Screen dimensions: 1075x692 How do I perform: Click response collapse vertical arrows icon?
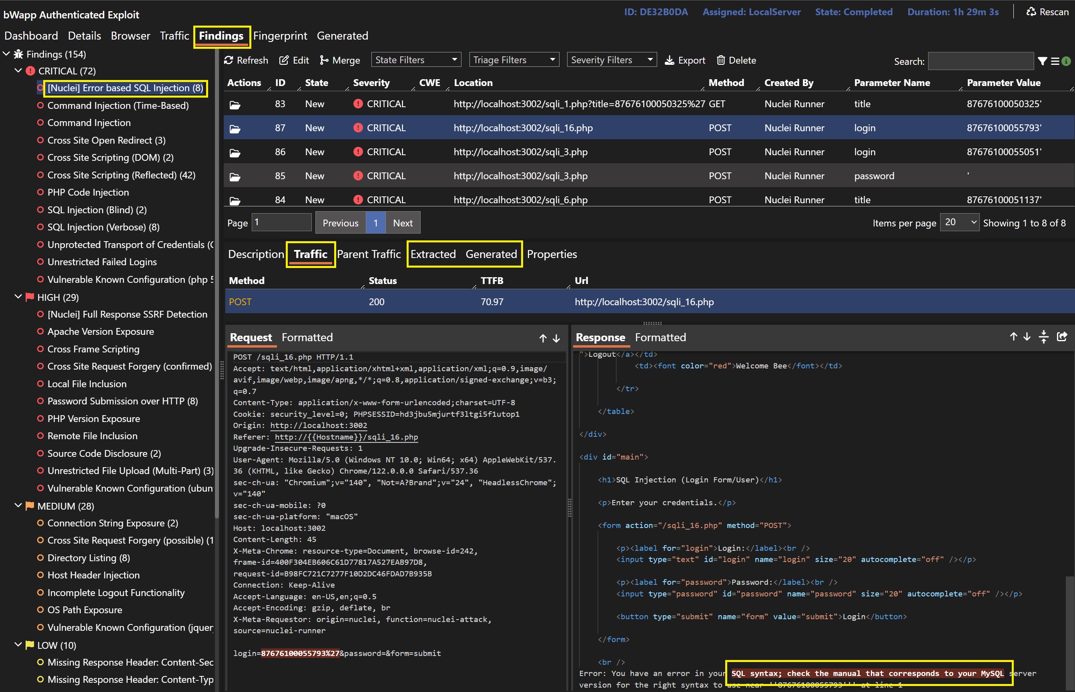[1043, 336]
